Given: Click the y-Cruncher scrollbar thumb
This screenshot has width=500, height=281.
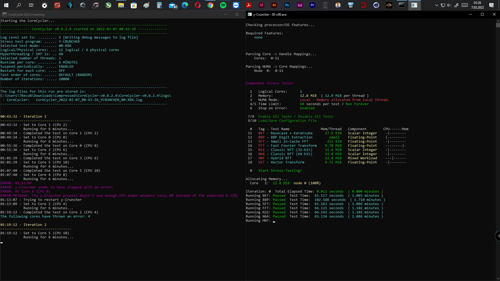Looking at the screenshot, I should pos(498,25).
